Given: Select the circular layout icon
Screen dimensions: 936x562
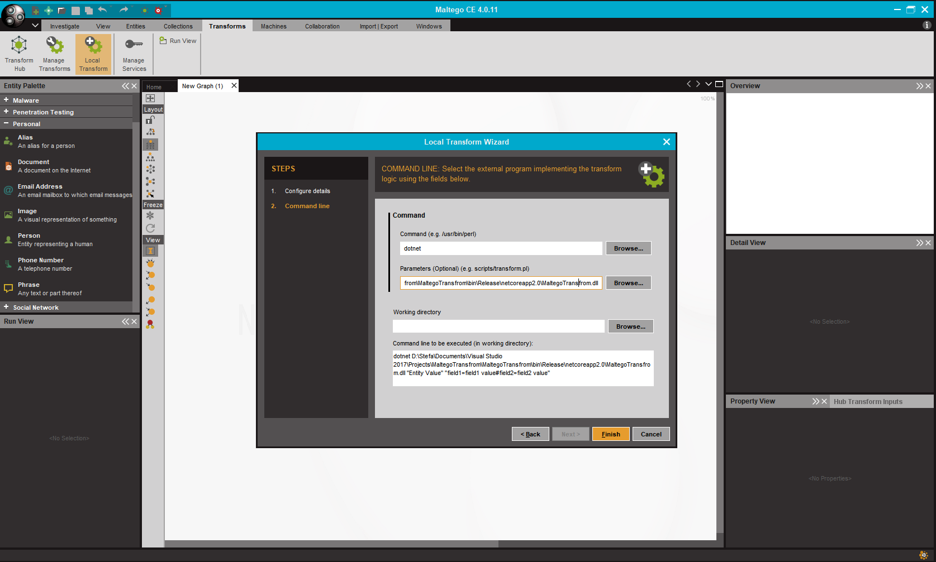Looking at the screenshot, I should [x=150, y=169].
